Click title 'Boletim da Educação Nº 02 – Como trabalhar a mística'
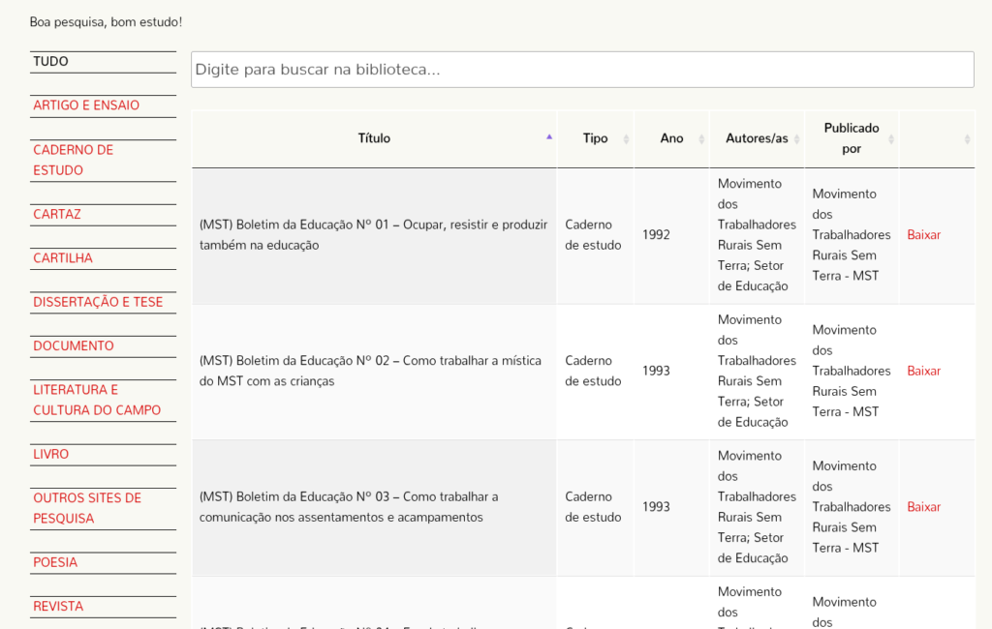The height and width of the screenshot is (629, 992). (x=370, y=371)
